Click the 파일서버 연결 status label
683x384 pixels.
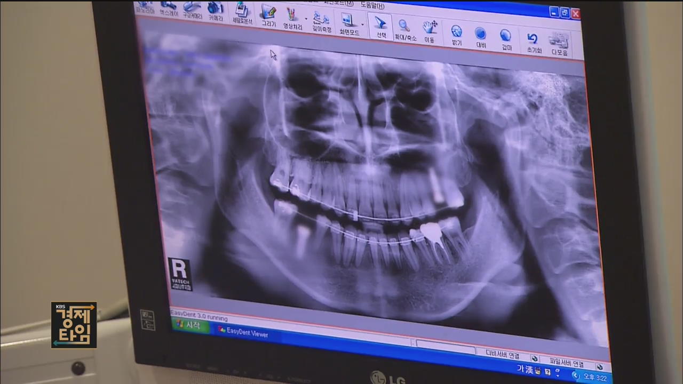pos(566,363)
